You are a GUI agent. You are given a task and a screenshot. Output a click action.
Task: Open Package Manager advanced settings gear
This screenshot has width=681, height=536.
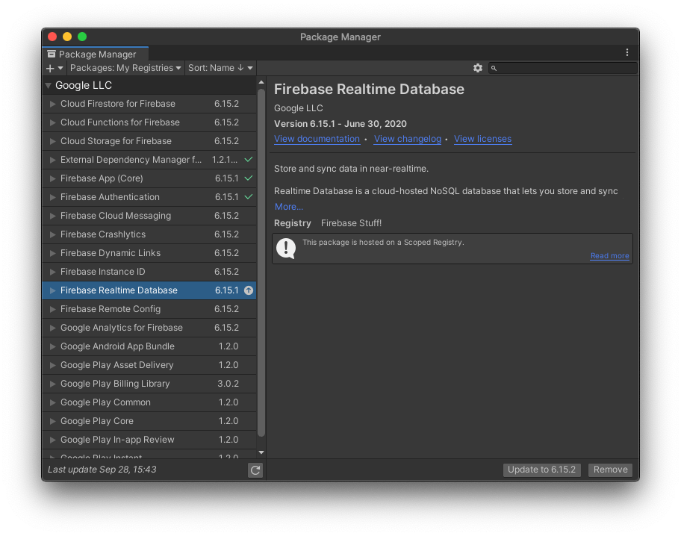478,68
